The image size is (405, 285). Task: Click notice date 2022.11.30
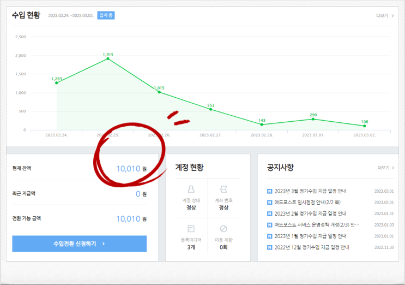384,247
